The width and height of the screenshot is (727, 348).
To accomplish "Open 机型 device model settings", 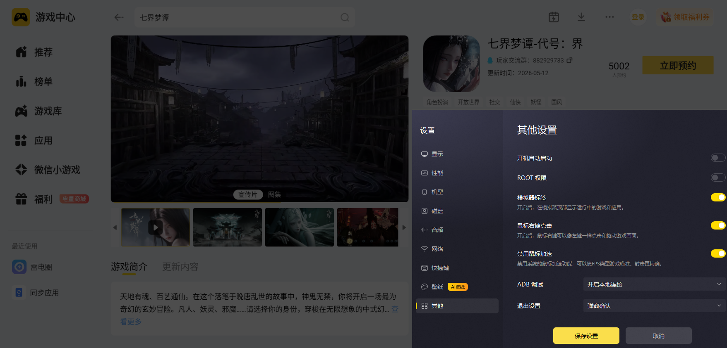I will tap(457, 192).
